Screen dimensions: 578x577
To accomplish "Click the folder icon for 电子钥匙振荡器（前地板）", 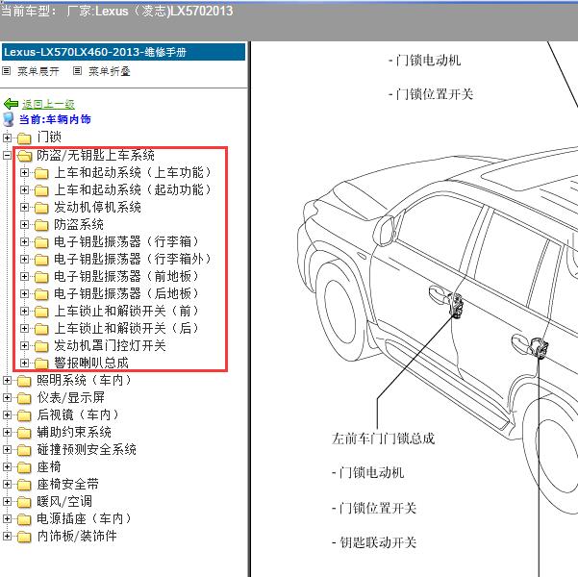I will click(x=41, y=277).
